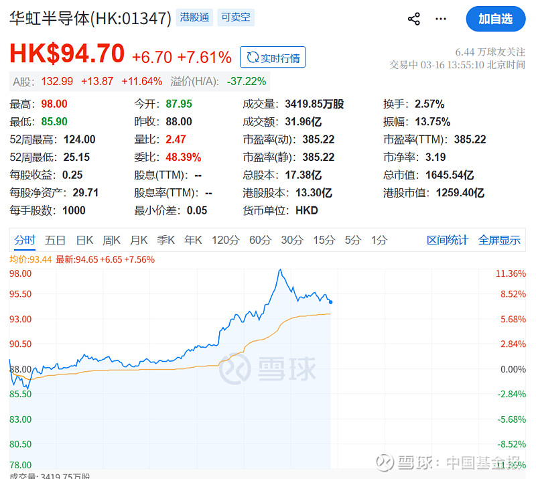Screen dimensions: 536x479
Task: Click stock title 华虹半导体(HK:01347)
Action: 87,19
